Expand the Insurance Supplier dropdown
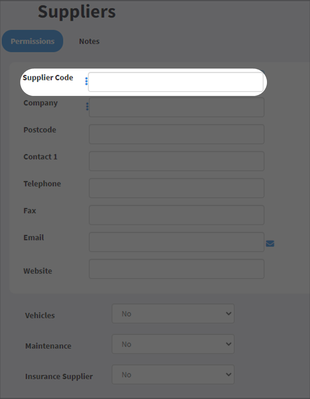This screenshot has width=310, height=399. 173,375
